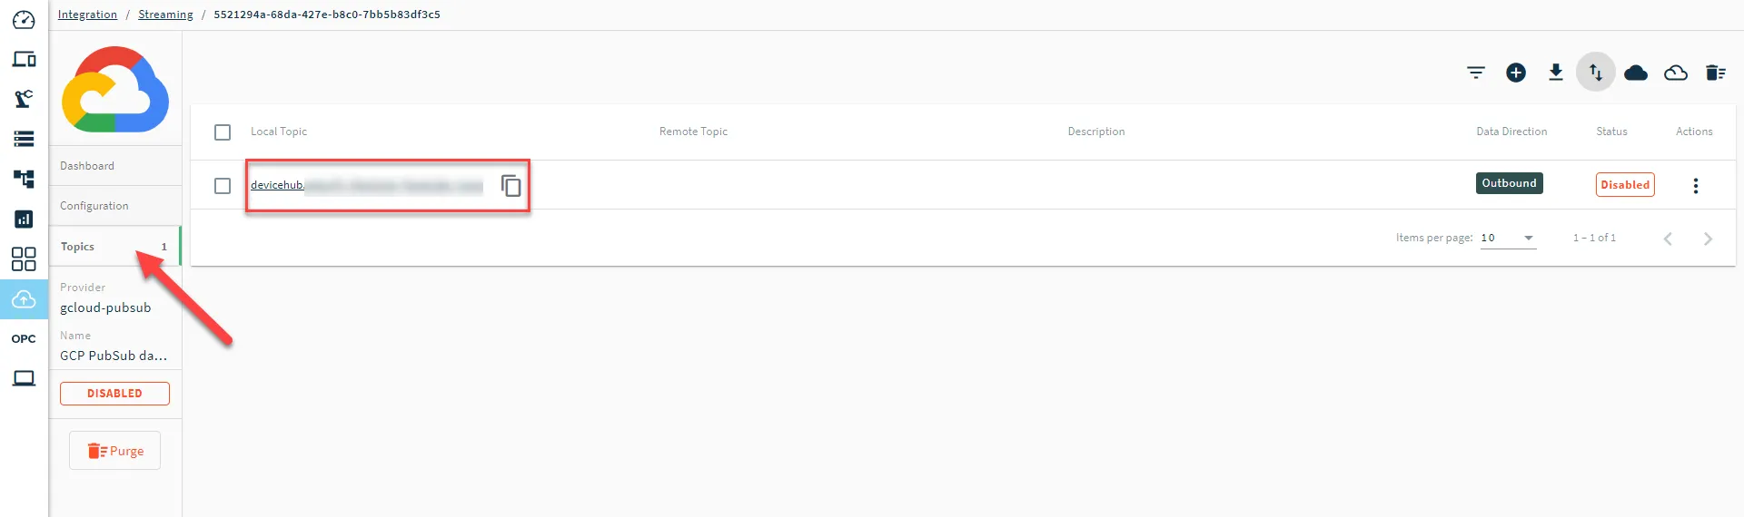Open the robotic arm icon in sidebar
Screen dimensions: 1744x517
(x=24, y=98)
